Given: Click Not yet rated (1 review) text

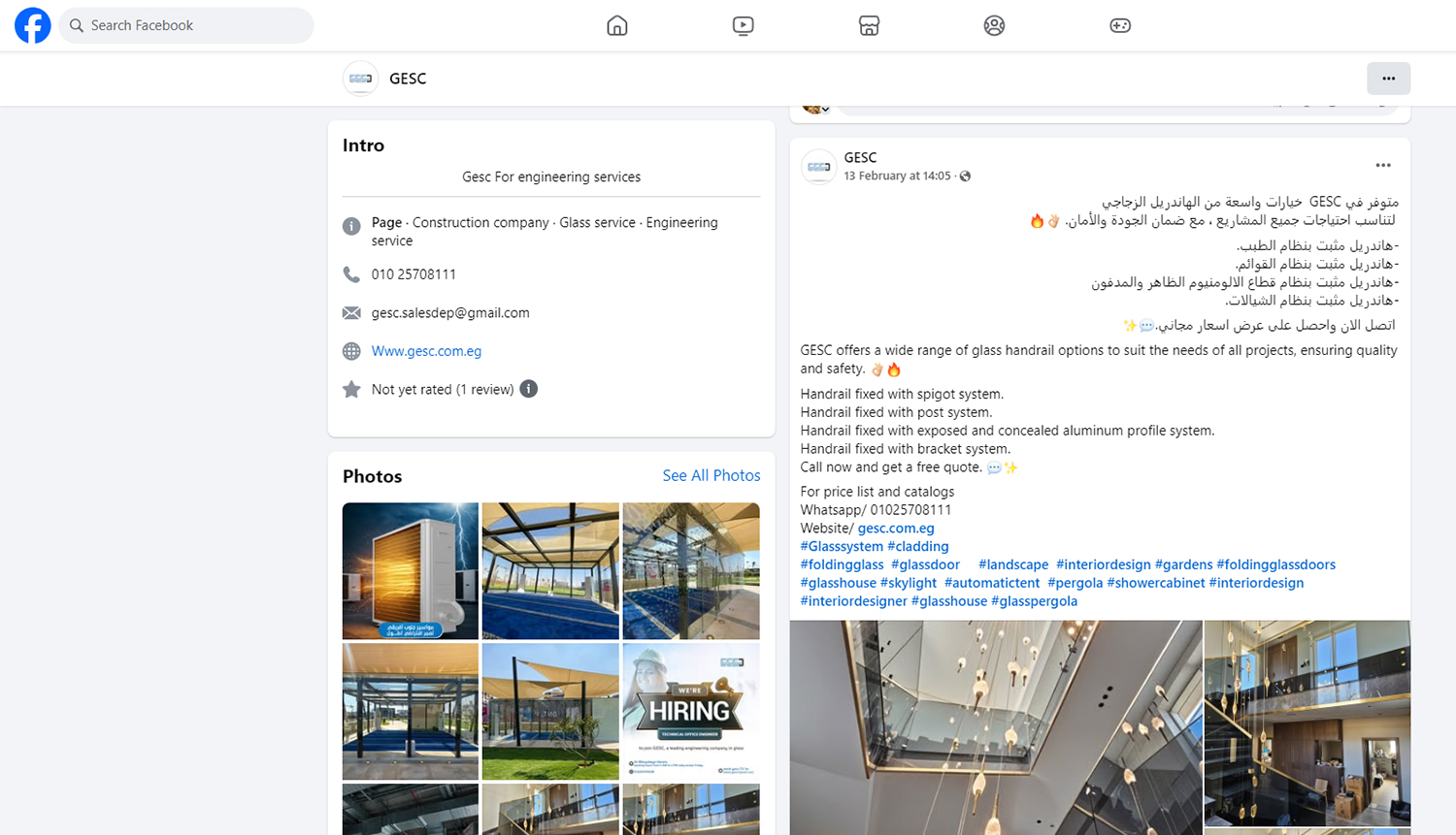Looking at the screenshot, I should click(x=443, y=389).
